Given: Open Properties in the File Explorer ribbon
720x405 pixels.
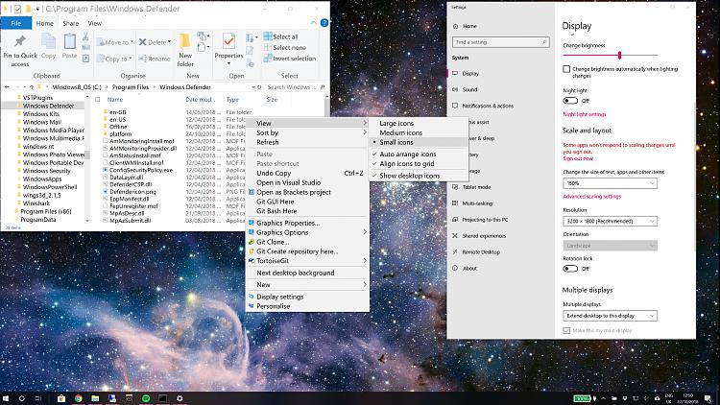Looking at the screenshot, I should click(x=228, y=49).
